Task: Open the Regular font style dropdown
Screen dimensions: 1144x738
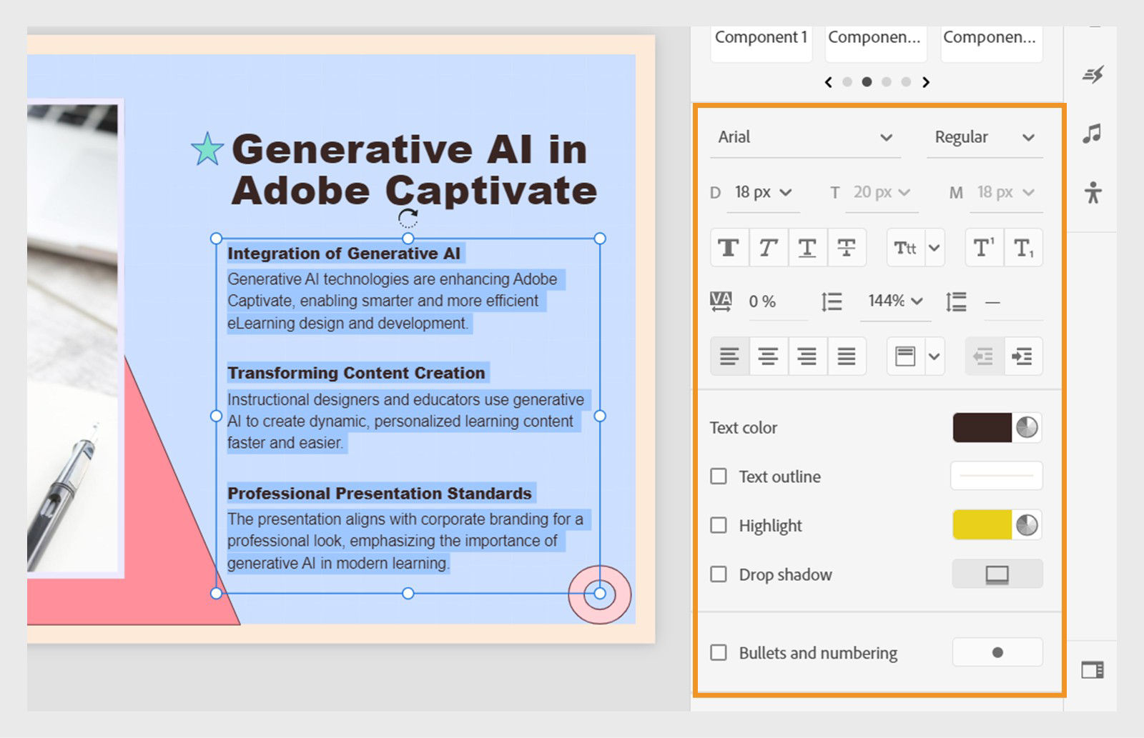Action: (985, 137)
